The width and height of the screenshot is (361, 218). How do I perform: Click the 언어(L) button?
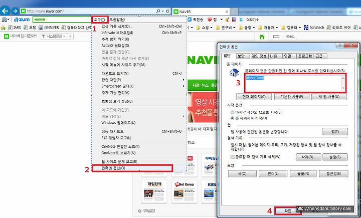tap(273, 173)
